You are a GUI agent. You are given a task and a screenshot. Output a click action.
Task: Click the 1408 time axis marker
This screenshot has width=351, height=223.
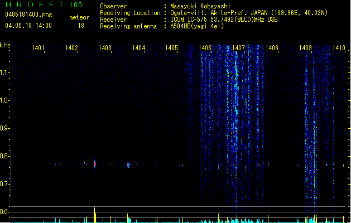[x=272, y=48]
